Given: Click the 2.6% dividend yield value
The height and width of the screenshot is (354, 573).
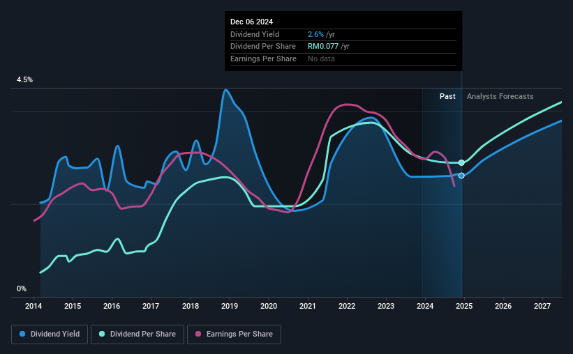Looking at the screenshot, I should [x=315, y=34].
